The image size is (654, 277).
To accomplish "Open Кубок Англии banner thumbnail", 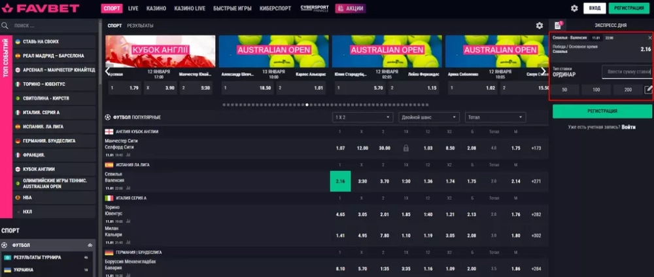I will click(x=161, y=51).
